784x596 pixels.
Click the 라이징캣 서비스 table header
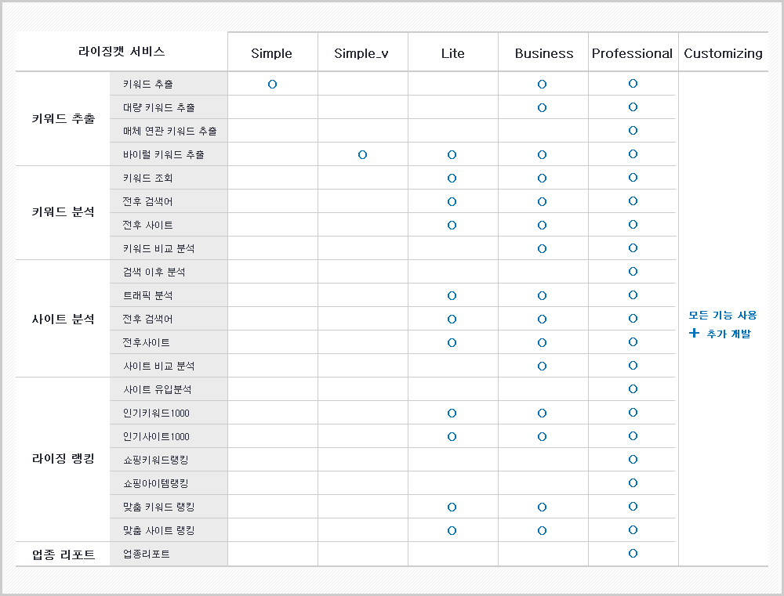point(122,52)
